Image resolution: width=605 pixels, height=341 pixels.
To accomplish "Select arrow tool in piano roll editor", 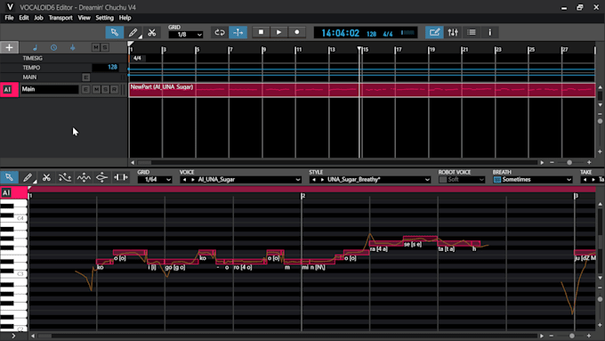I will [x=9, y=178].
